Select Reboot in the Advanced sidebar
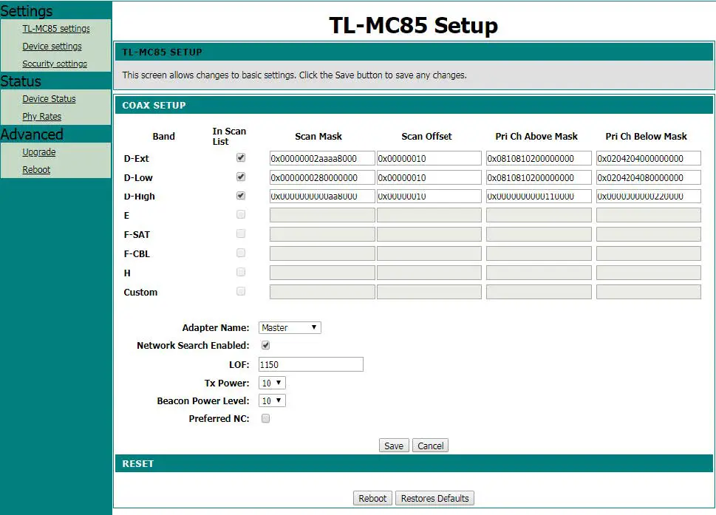The height and width of the screenshot is (515, 716). coord(36,169)
